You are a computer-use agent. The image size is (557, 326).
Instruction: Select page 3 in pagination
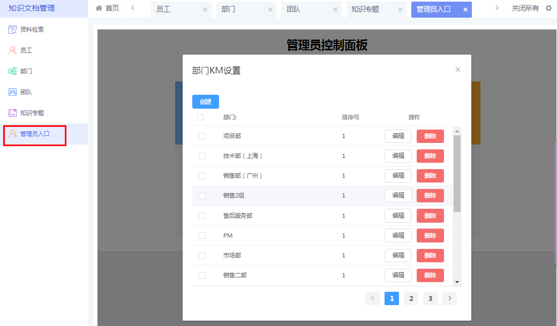coord(430,298)
